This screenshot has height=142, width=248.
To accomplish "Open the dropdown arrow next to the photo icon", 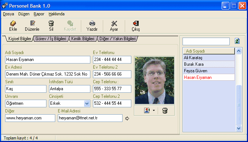I will pyautogui.click(x=154, y=111).
